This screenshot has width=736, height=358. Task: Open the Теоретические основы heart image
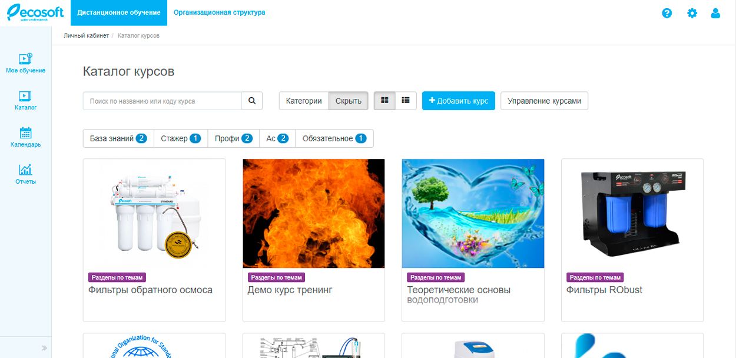pyautogui.click(x=473, y=214)
